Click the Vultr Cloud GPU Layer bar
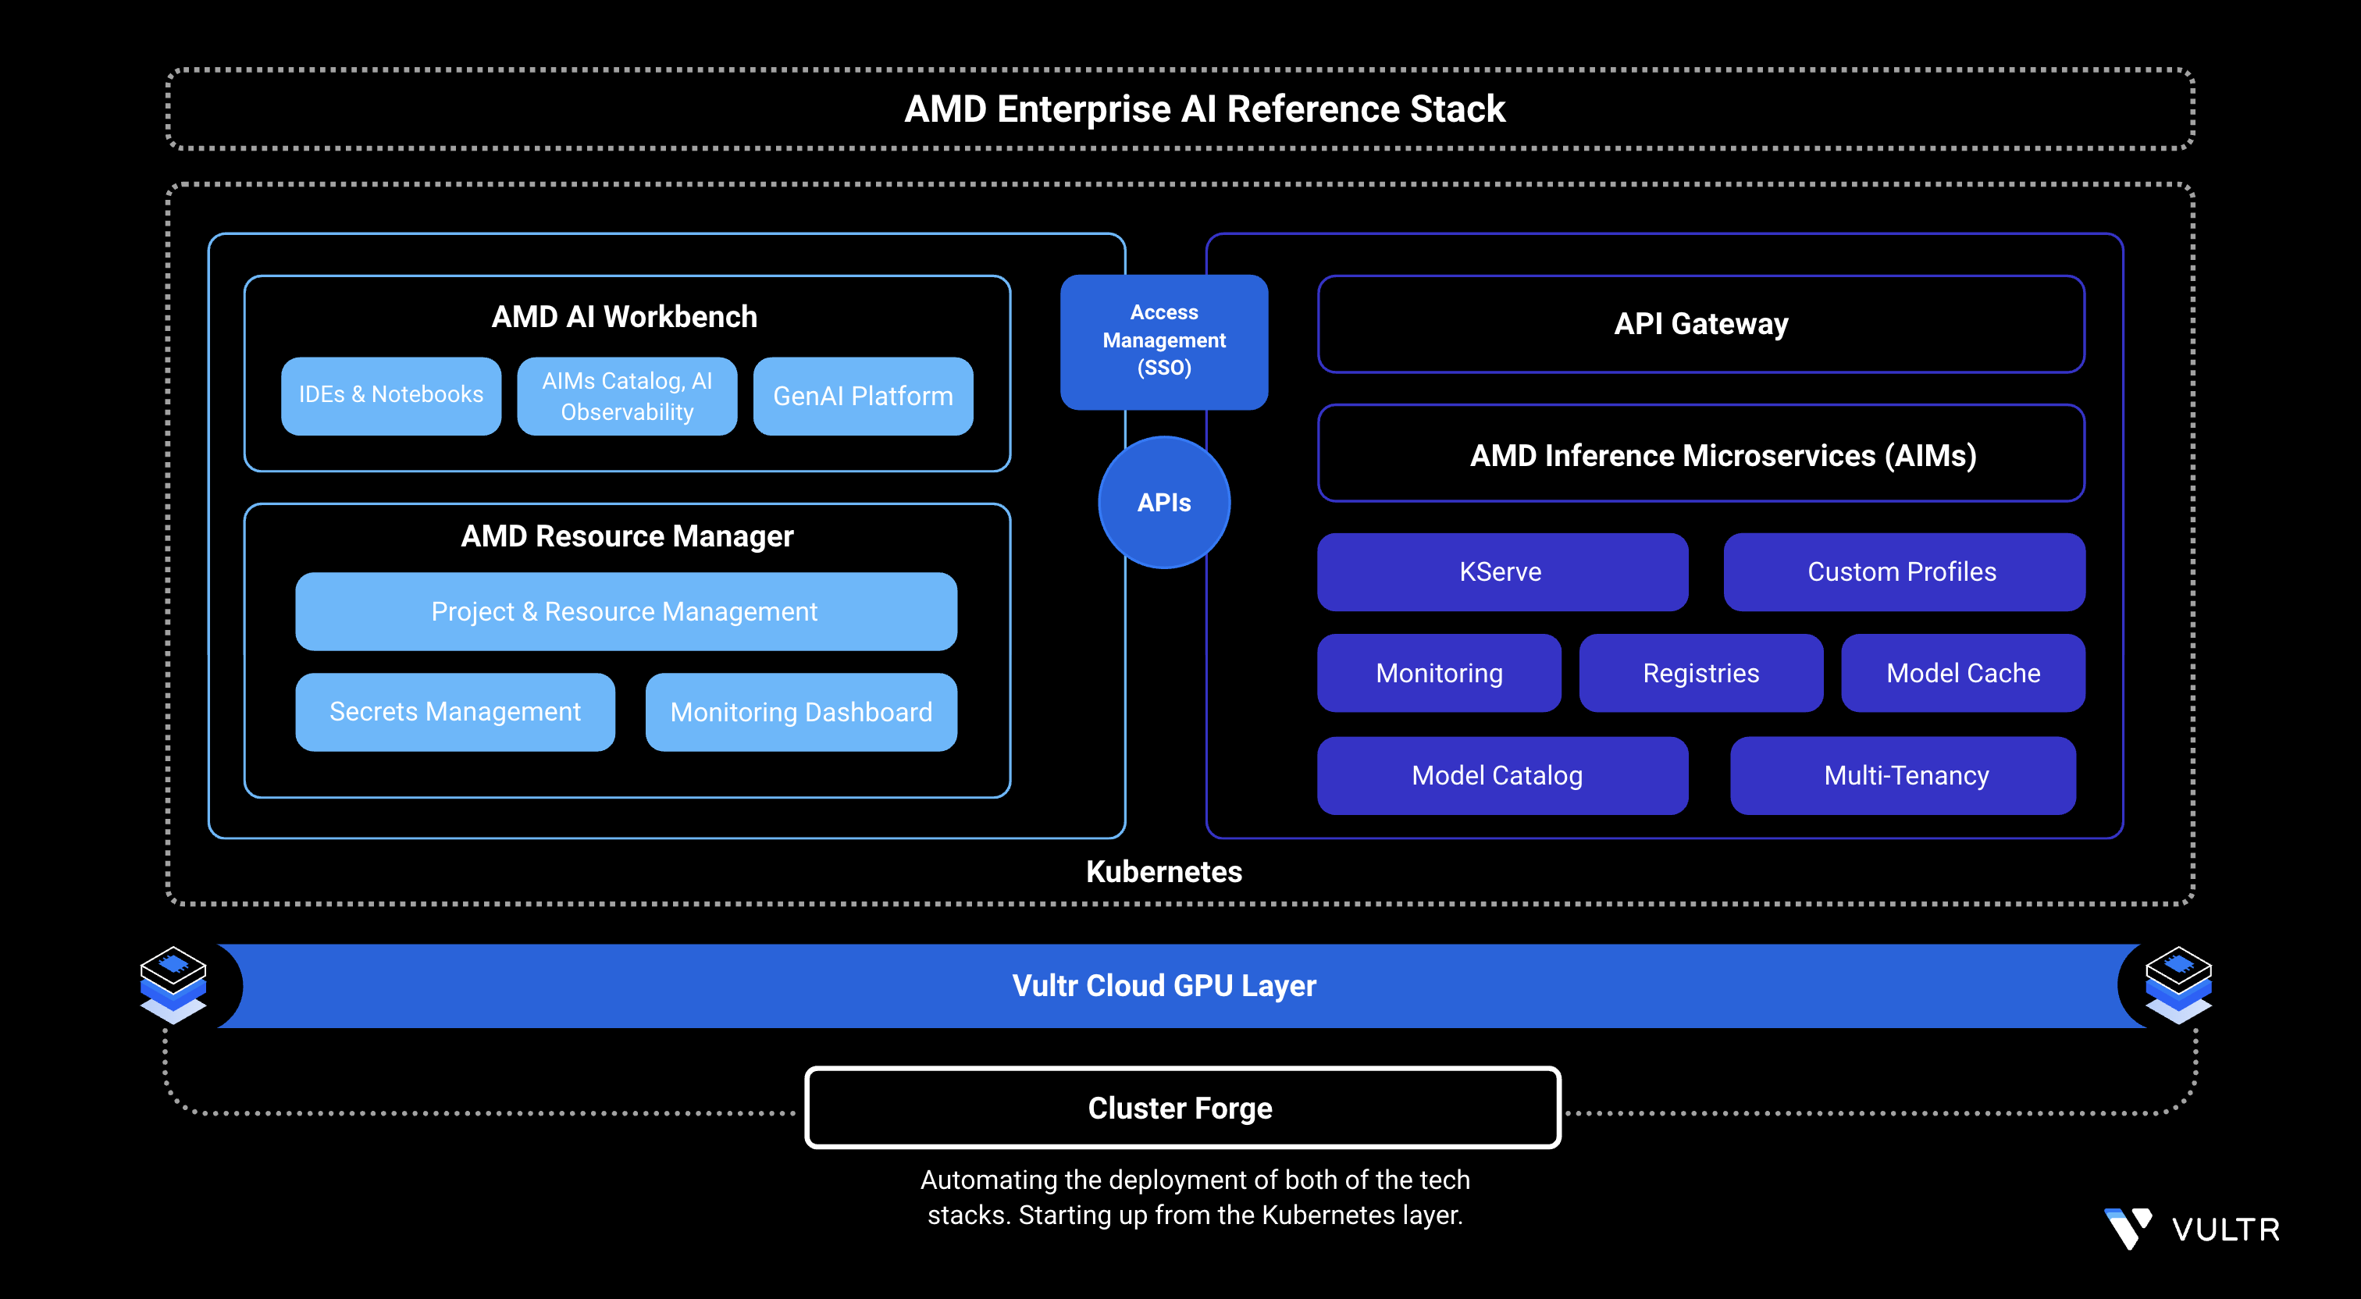The height and width of the screenshot is (1299, 2361). point(1180,985)
